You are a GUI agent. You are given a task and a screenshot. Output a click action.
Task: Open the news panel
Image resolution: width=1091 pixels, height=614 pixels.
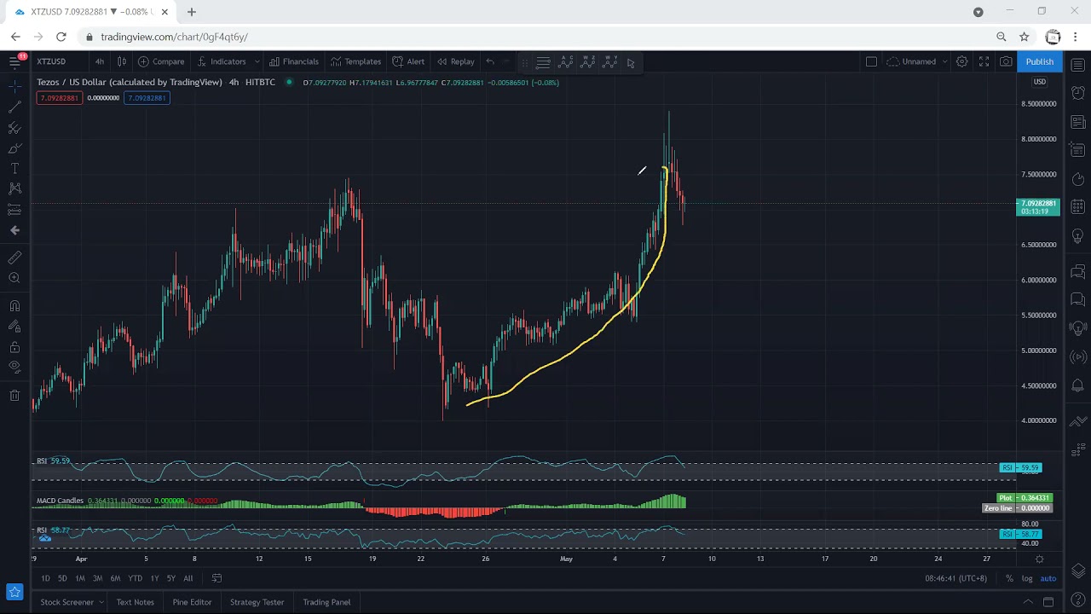click(x=1078, y=122)
